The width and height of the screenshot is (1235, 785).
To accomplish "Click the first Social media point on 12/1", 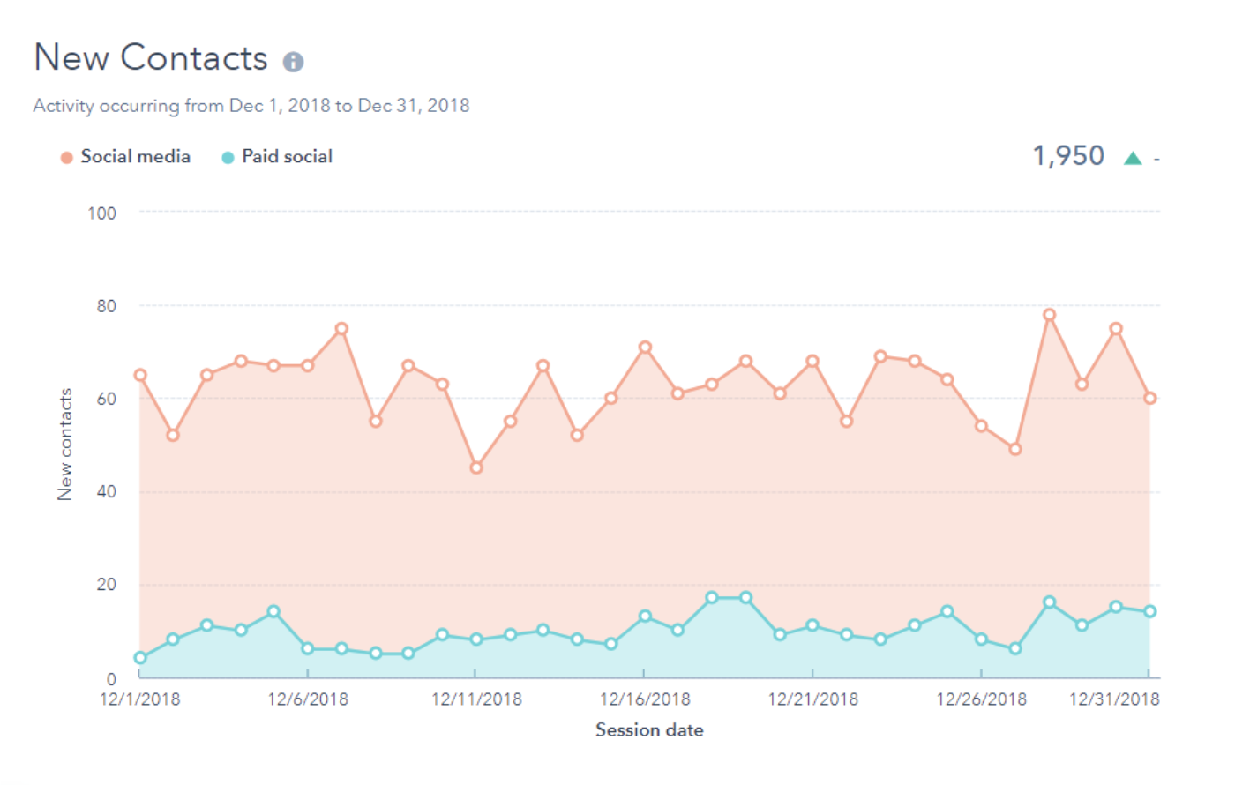I will pyautogui.click(x=140, y=375).
